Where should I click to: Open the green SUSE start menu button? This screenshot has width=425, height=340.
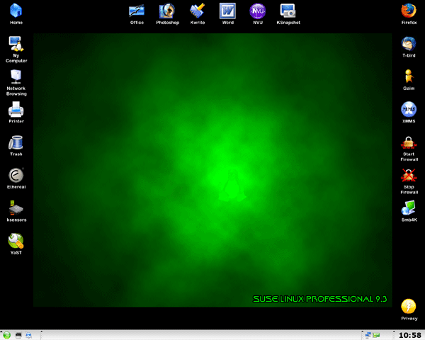click(x=7, y=335)
